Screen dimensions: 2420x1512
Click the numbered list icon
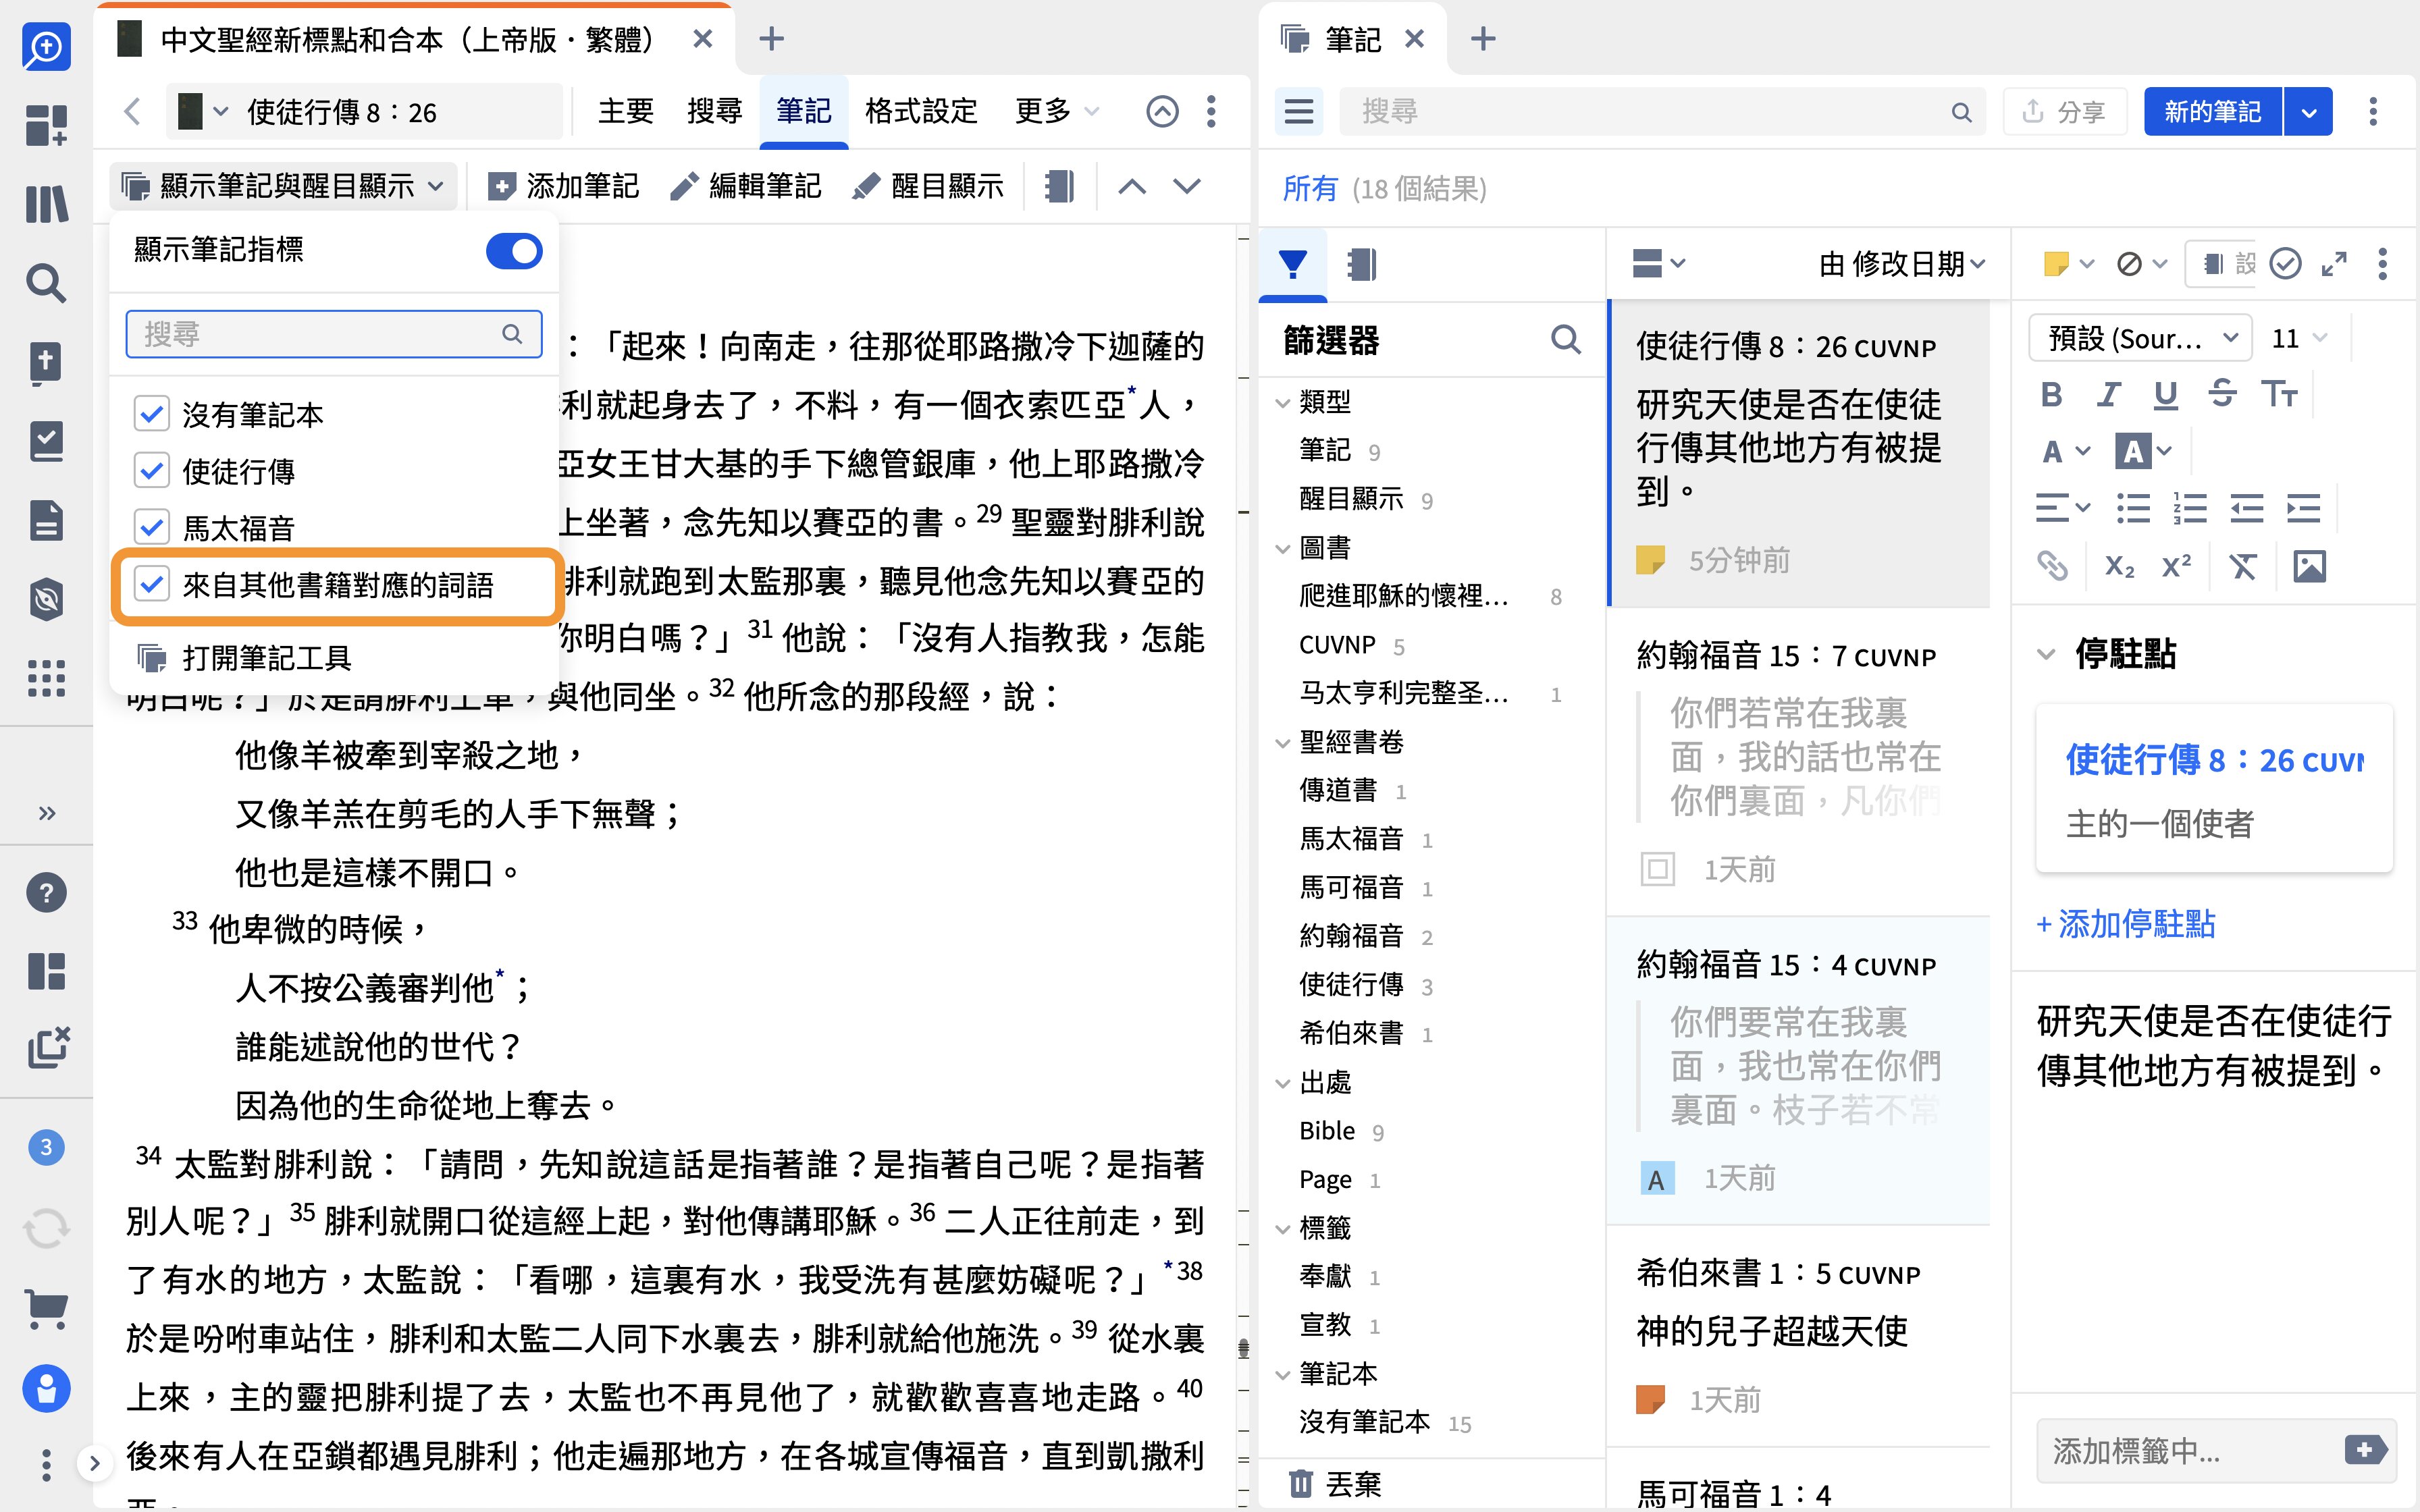point(2190,509)
